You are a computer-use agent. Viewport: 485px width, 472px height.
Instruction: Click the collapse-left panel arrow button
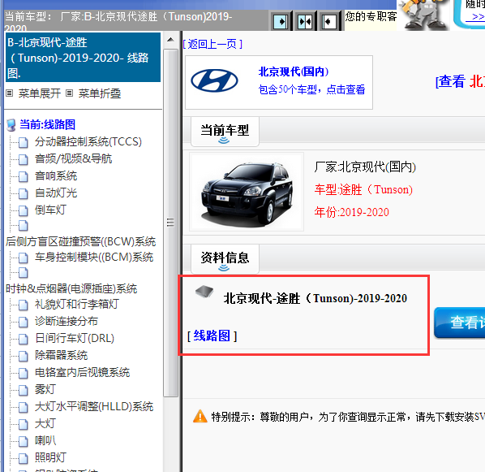click(328, 22)
